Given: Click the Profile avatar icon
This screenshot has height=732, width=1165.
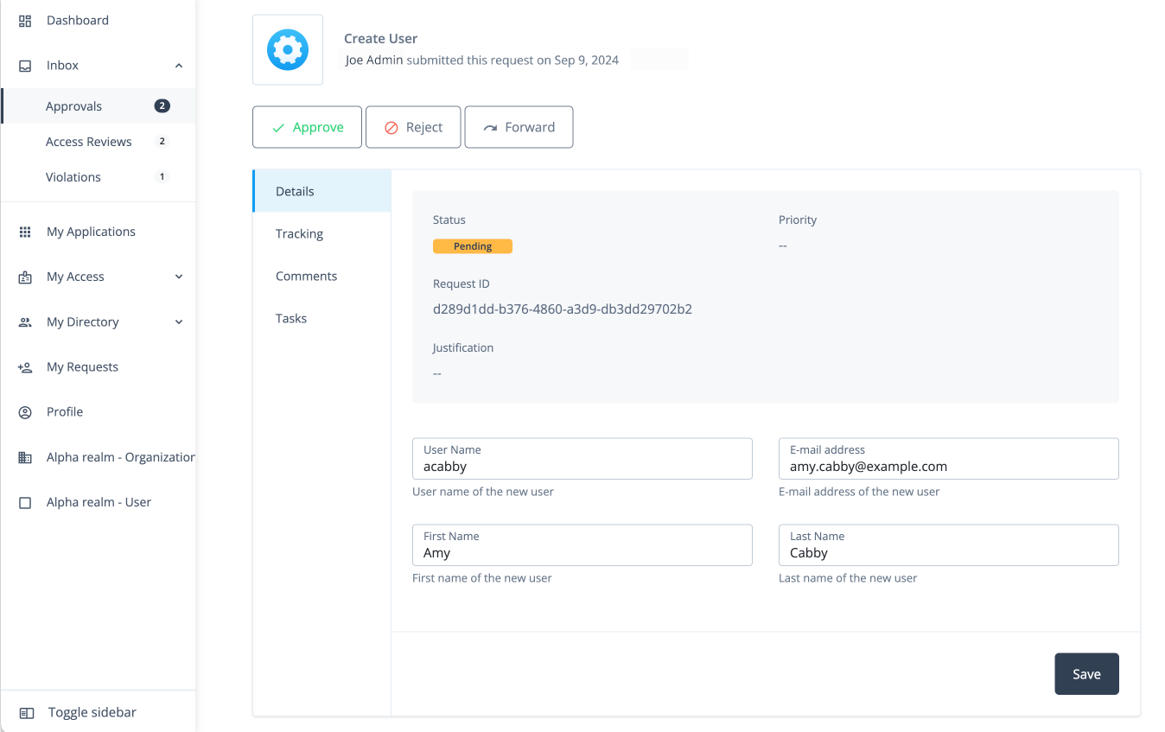Looking at the screenshot, I should 25,412.
